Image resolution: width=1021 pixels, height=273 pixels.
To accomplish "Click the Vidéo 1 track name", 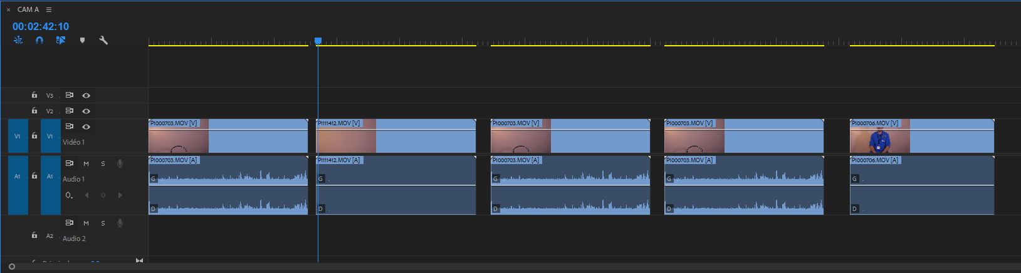I will click(73, 142).
